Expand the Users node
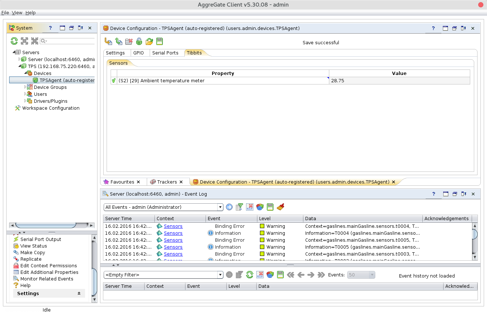 tap(25, 94)
